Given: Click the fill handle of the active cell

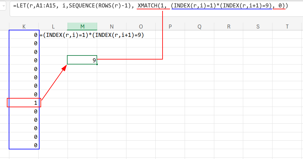Looking at the screenshot, I should pos(97,64).
